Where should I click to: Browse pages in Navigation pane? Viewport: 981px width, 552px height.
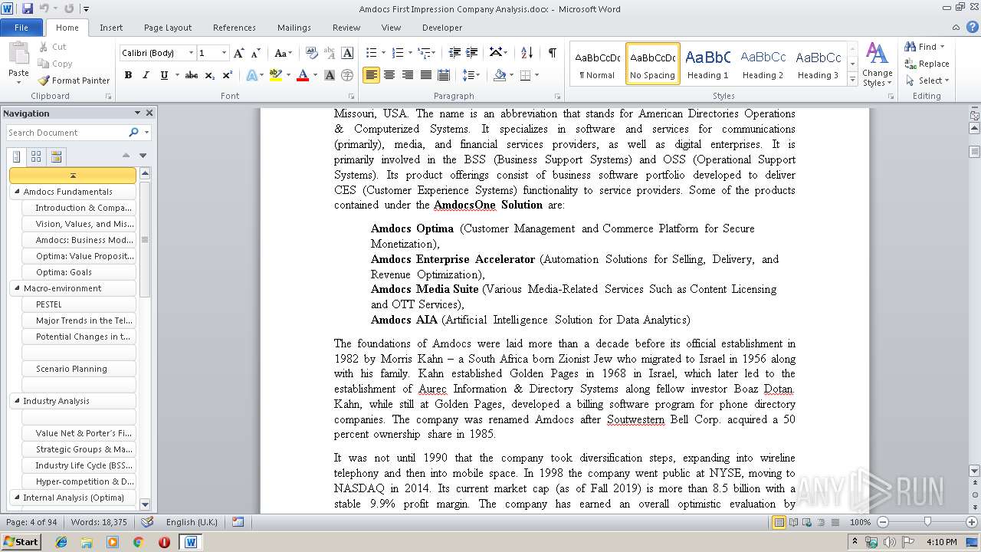point(36,157)
